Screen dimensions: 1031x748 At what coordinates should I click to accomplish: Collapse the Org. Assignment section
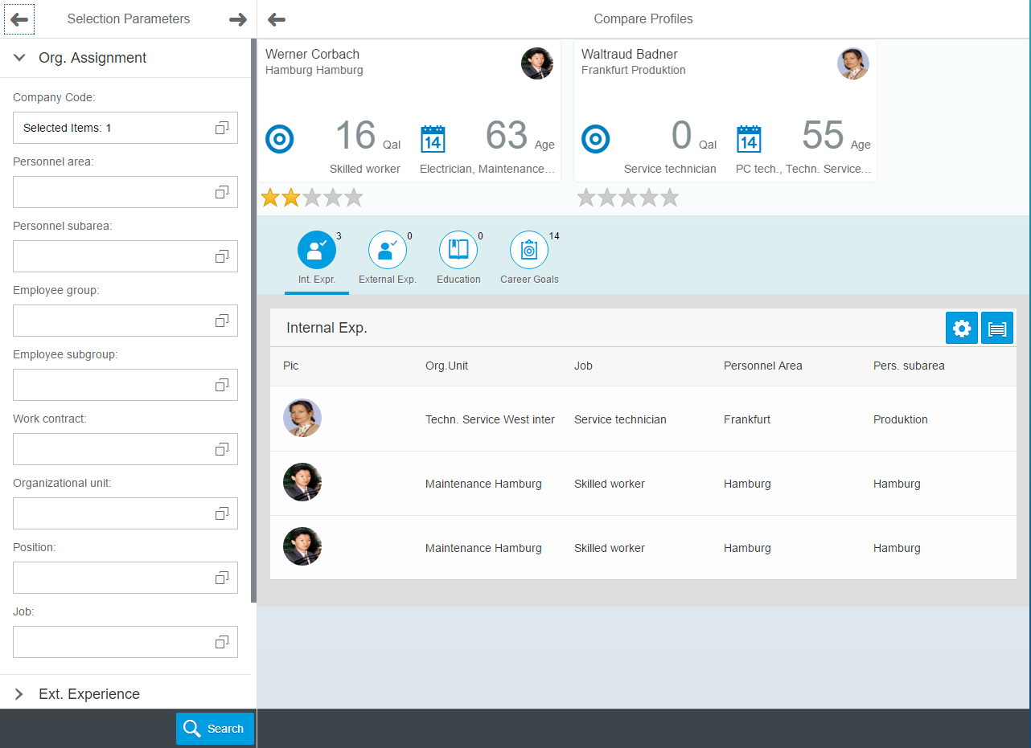click(18, 57)
